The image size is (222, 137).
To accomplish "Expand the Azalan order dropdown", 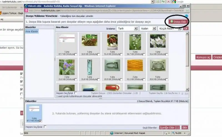I will click(x=148, y=28).
